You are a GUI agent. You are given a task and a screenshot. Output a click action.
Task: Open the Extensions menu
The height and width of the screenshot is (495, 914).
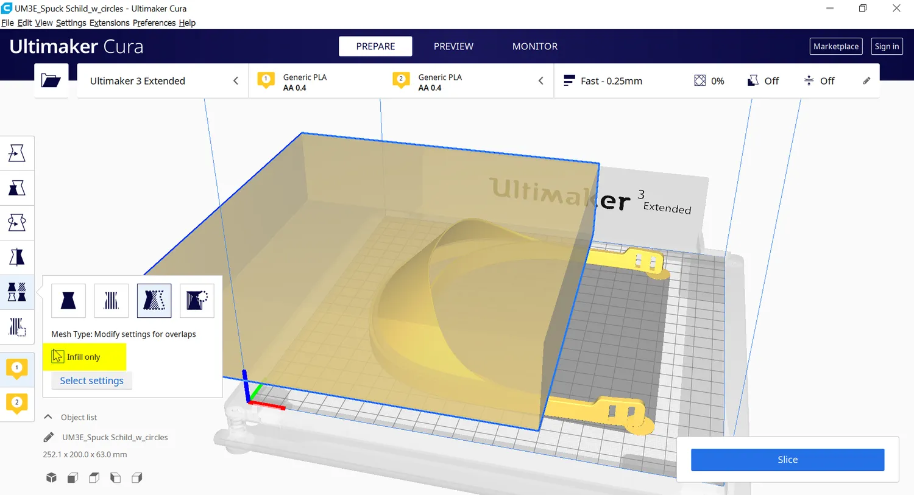110,23
